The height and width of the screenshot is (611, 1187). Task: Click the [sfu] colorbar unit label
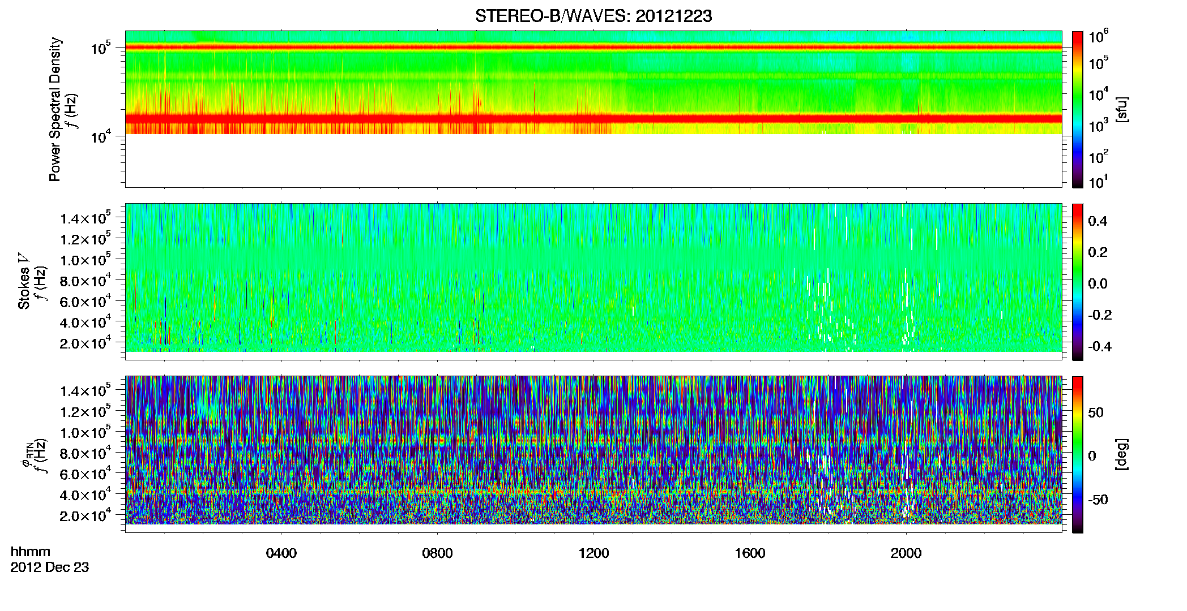pyautogui.click(x=1121, y=109)
